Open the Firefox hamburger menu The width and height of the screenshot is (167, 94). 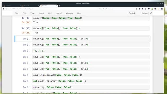coord(162,9)
